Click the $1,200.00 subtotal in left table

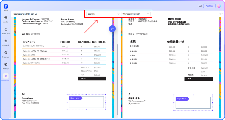(98, 55)
